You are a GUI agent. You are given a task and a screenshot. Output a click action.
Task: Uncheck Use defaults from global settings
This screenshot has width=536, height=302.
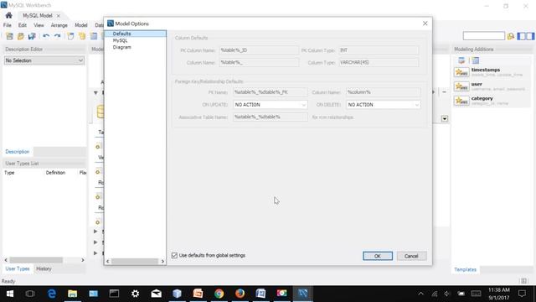click(174, 255)
